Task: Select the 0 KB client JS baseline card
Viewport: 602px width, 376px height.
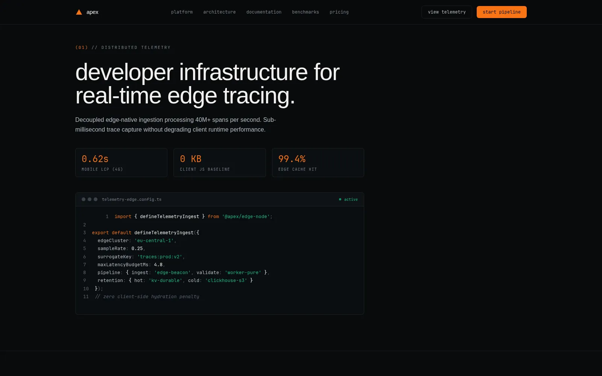Action: (220, 162)
